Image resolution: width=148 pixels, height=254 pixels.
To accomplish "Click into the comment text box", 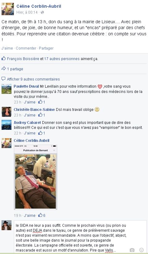I will (80, 236).
